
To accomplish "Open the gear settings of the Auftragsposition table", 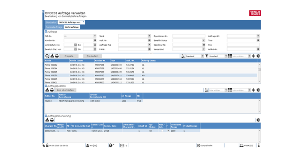I will [x=258, y=90].
